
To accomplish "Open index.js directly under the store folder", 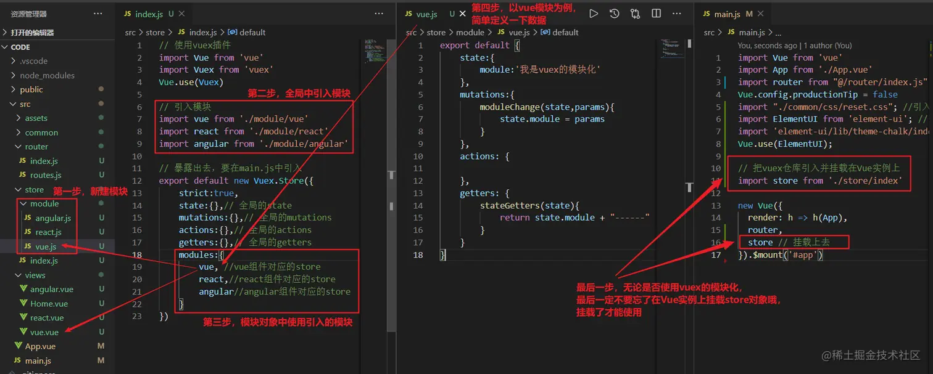I will [x=57, y=261].
